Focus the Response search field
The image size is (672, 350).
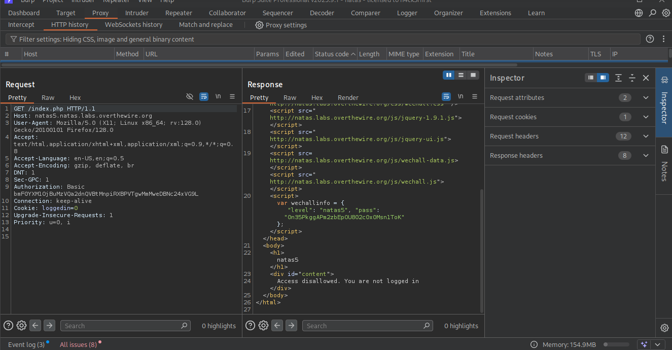coord(368,326)
